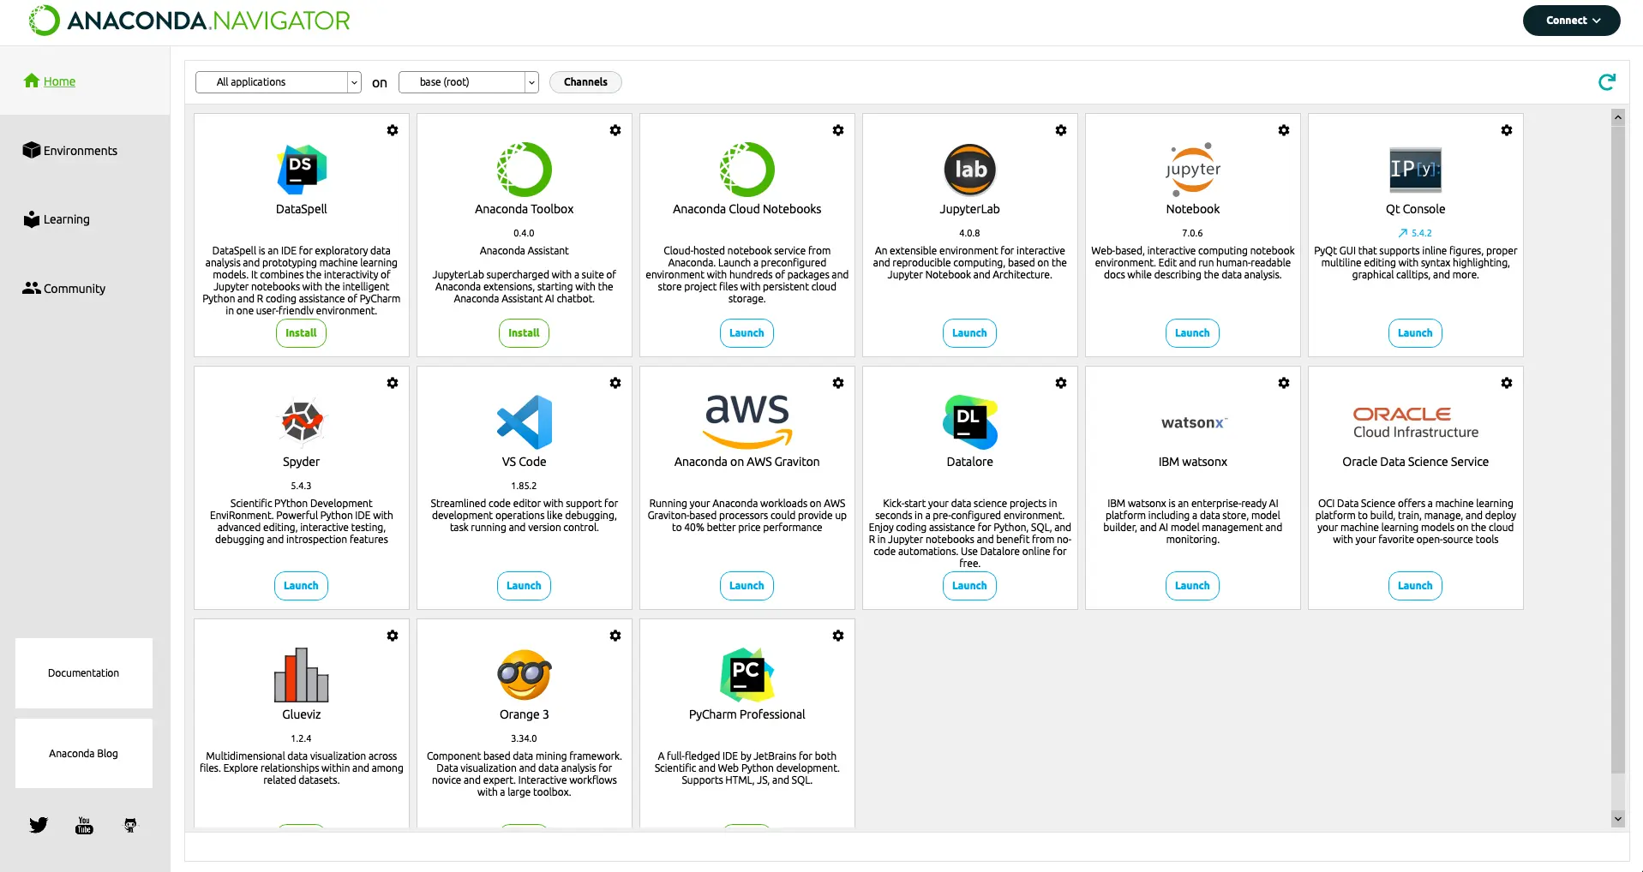
Task: Launch Anaconda Cloud Notebooks
Action: [747, 333]
